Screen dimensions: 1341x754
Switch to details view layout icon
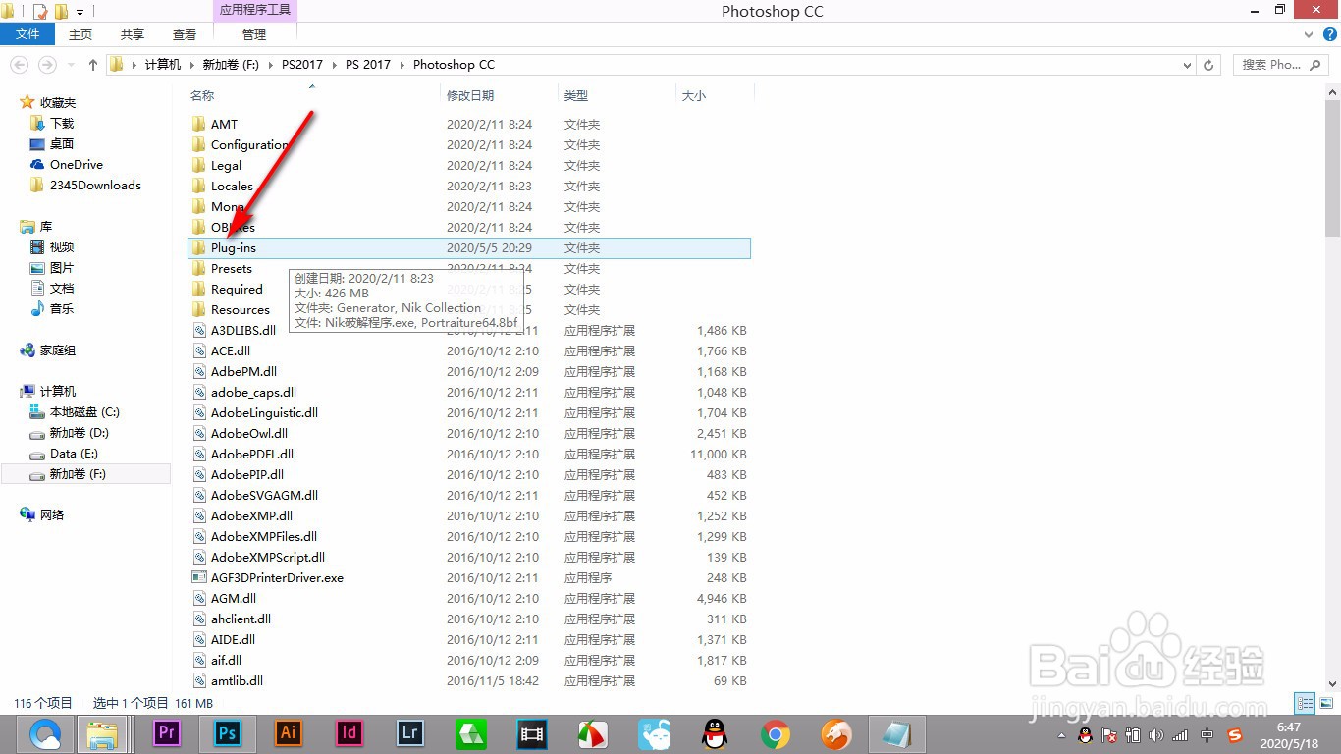pyautogui.click(x=1305, y=703)
